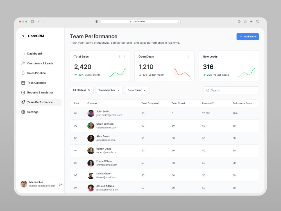Click the Rank column header

[x=76, y=103]
